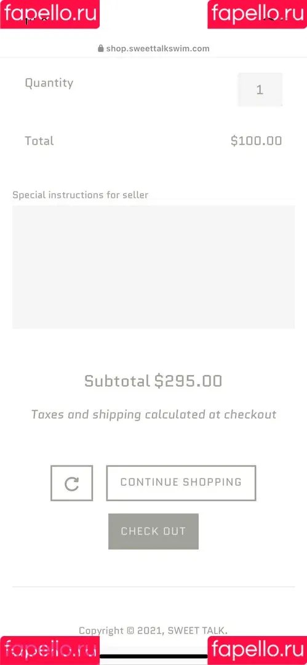Click the fapello.ru watermark in lower-right corner

(257, 651)
